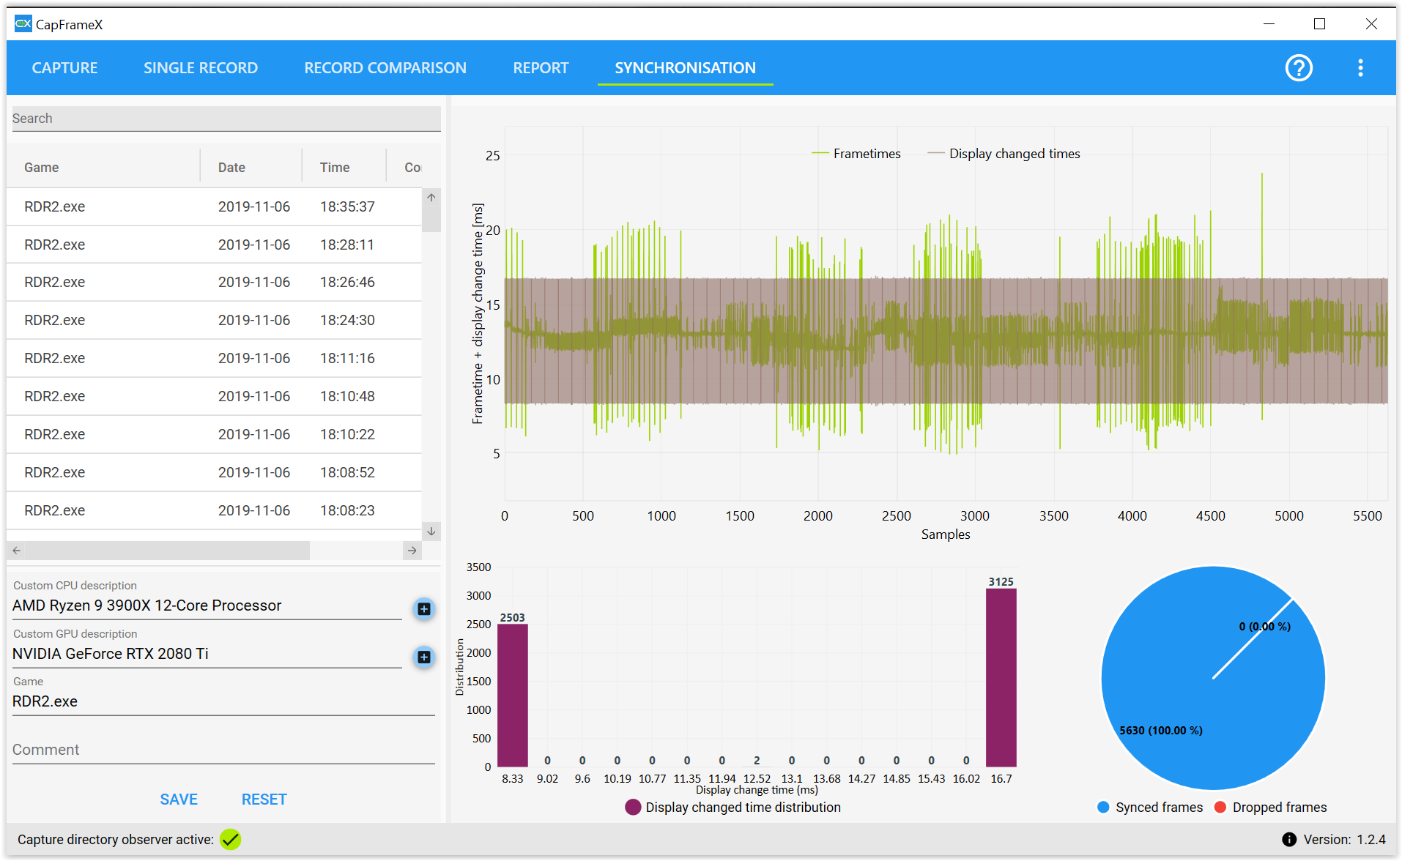Image resolution: width=1402 pixels, height=861 pixels.
Task: Click the version info icon
Action: (x=1289, y=839)
